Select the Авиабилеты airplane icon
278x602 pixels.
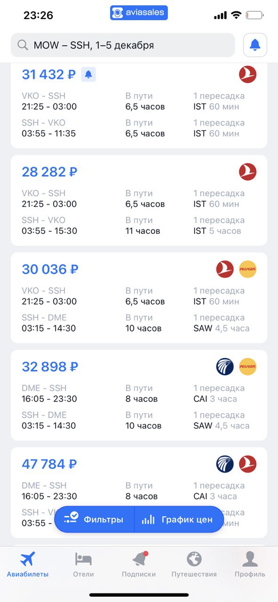coord(28,559)
